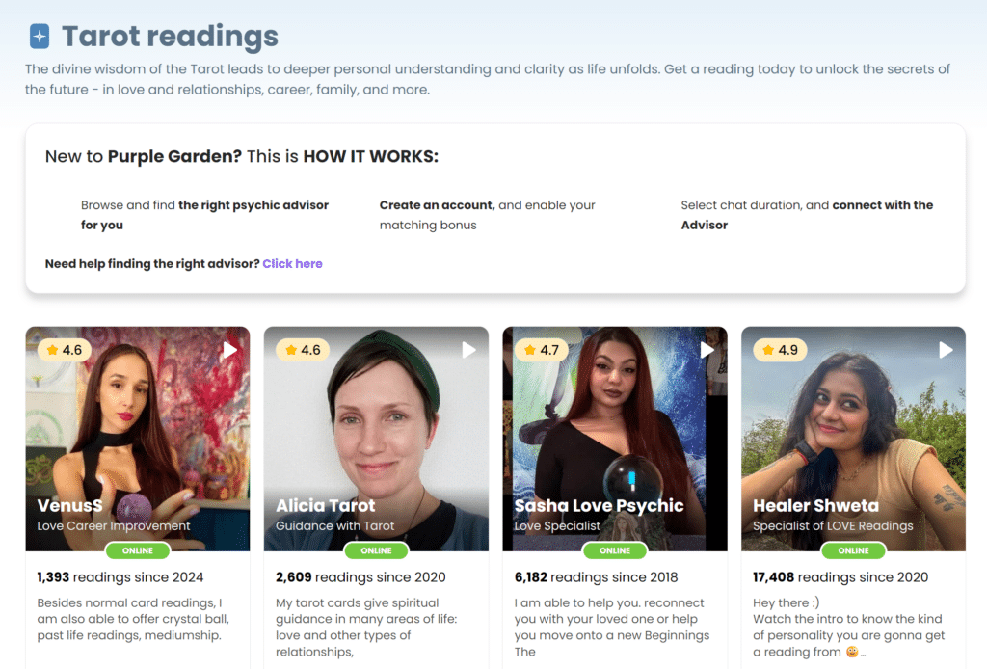The width and height of the screenshot is (987, 669).
Task: Click the ONLINE badge under Healer Shweta
Action: coord(853,551)
